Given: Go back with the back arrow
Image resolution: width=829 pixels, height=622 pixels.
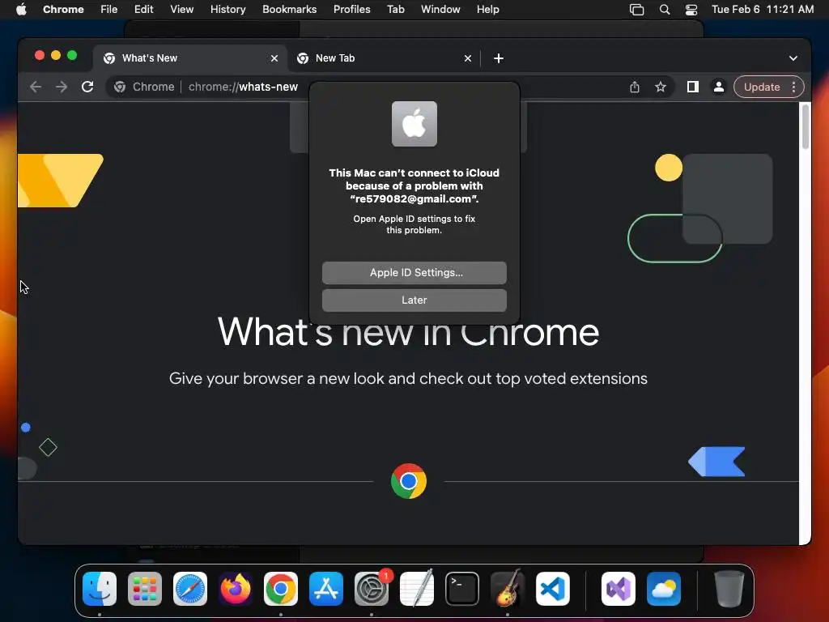Looking at the screenshot, I should pyautogui.click(x=36, y=87).
